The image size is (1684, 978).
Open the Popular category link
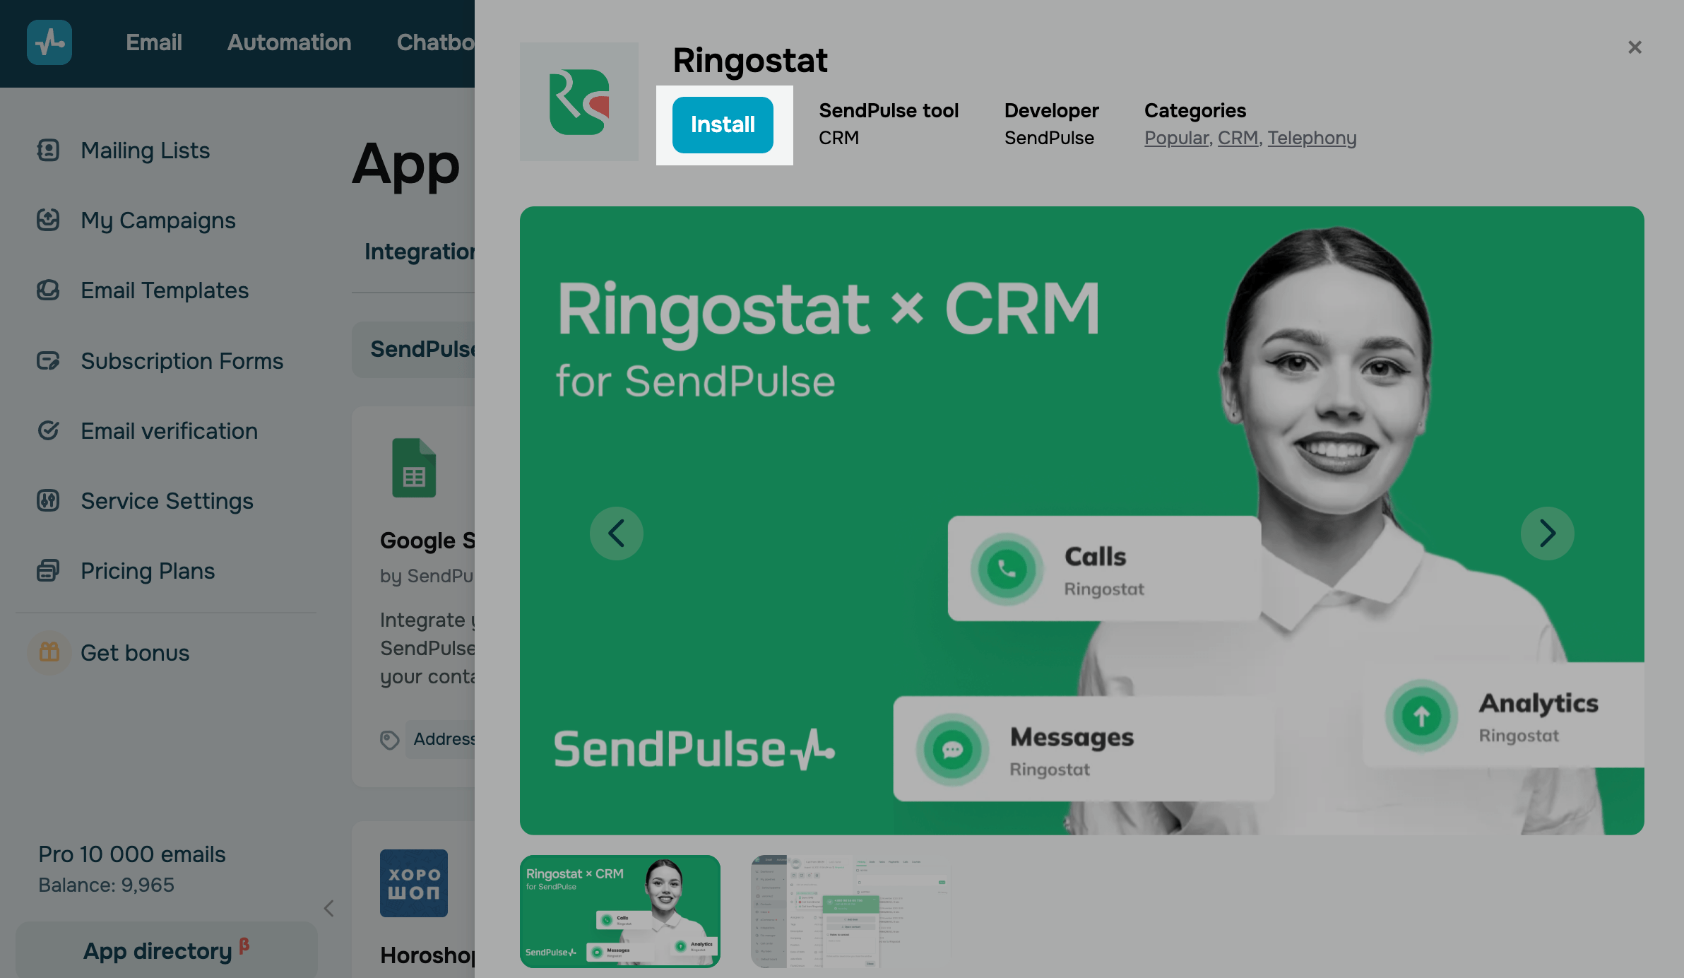(x=1177, y=138)
